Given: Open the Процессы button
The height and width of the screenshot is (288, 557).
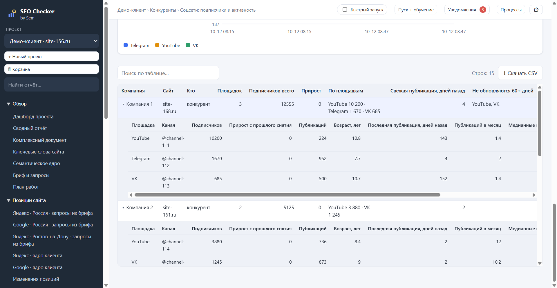Looking at the screenshot, I should point(511,10).
